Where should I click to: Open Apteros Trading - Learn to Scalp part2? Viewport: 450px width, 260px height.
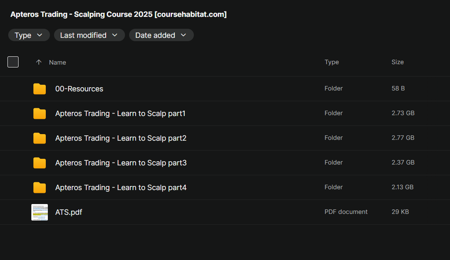pos(121,138)
